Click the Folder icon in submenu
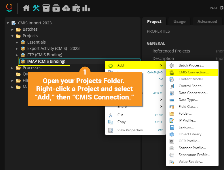 [172, 114]
